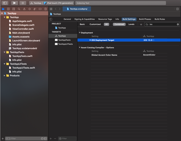Open the Symbol navigator

14,9
